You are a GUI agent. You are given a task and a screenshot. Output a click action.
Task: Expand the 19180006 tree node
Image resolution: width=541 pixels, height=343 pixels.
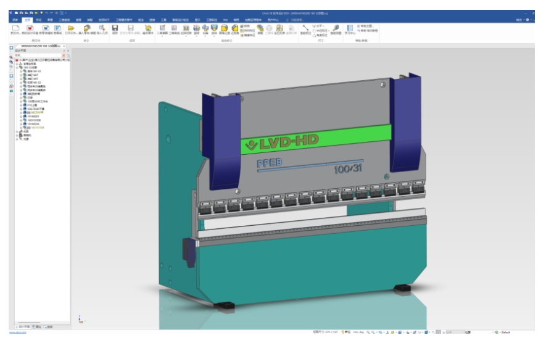[x=21, y=124]
